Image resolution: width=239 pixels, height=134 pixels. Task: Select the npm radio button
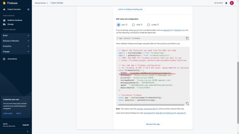pyautogui.click(x=118, y=25)
